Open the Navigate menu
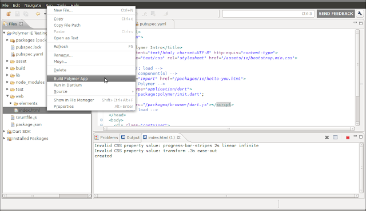366x211 pixels. point(33,5)
